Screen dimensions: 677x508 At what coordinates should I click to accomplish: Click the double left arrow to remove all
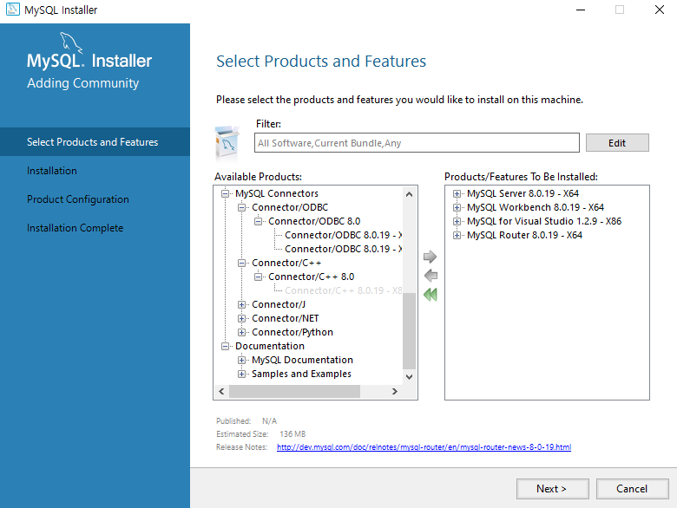[x=431, y=295]
